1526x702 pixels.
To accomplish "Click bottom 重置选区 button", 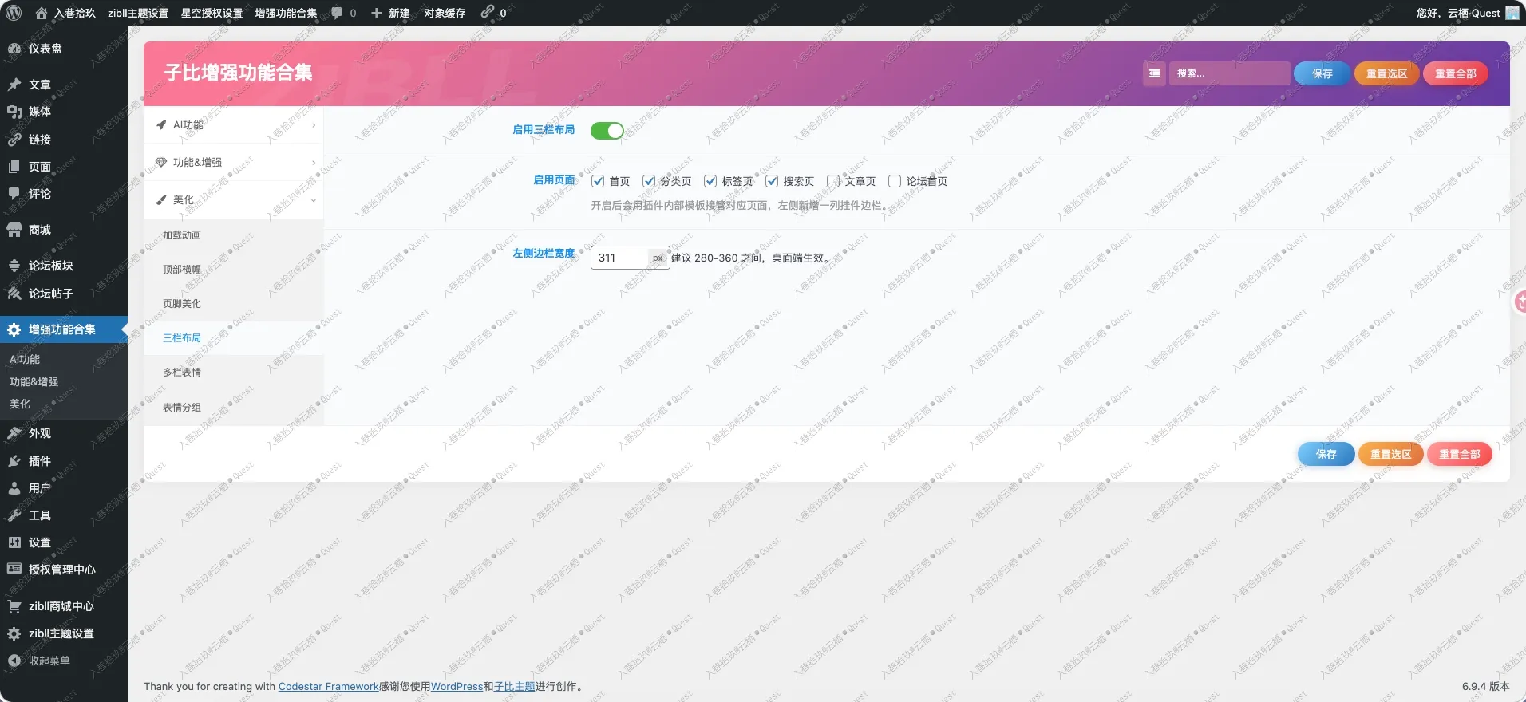I will (x=1391, y=454).
